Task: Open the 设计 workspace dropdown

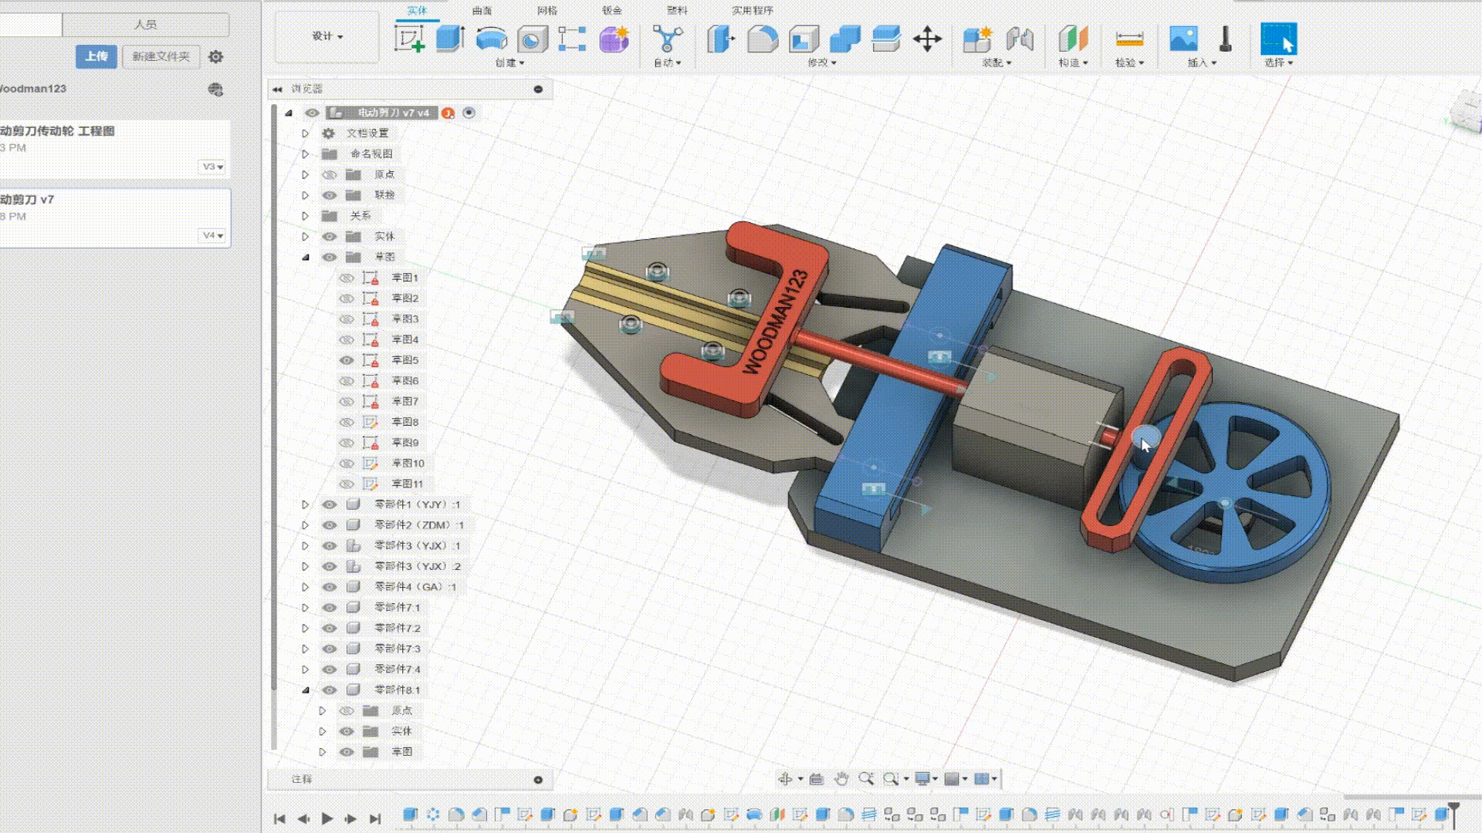Action: 327,36
